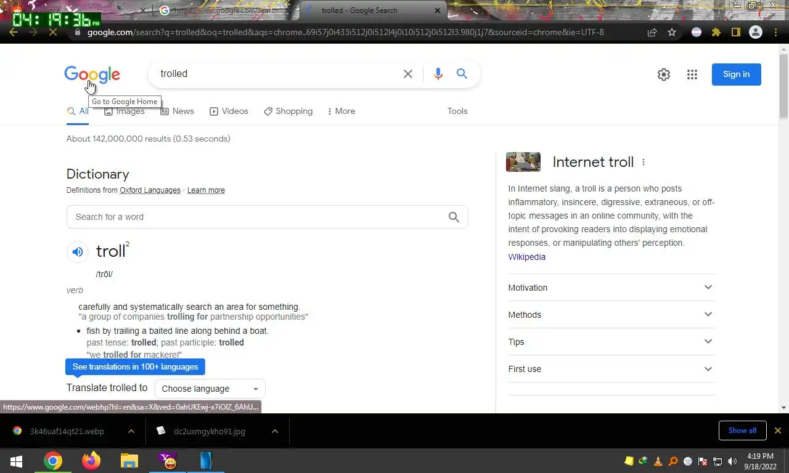The height and width of the screenshot is (473, 789).
Task: Click the main Google search input
Action: [277, 74]
